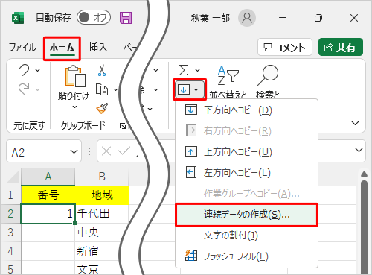Choose 左方向へコピー(L) from the menu
372x275 pixels.
point(246,172)
